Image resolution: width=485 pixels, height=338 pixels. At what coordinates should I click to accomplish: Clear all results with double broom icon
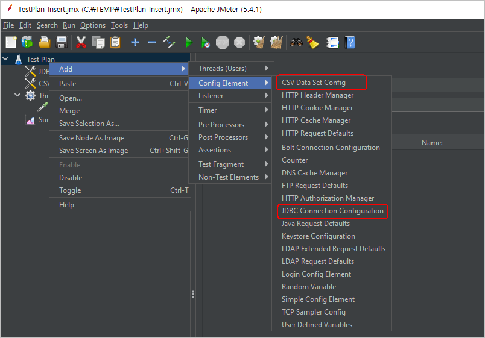tap(276, 42)
